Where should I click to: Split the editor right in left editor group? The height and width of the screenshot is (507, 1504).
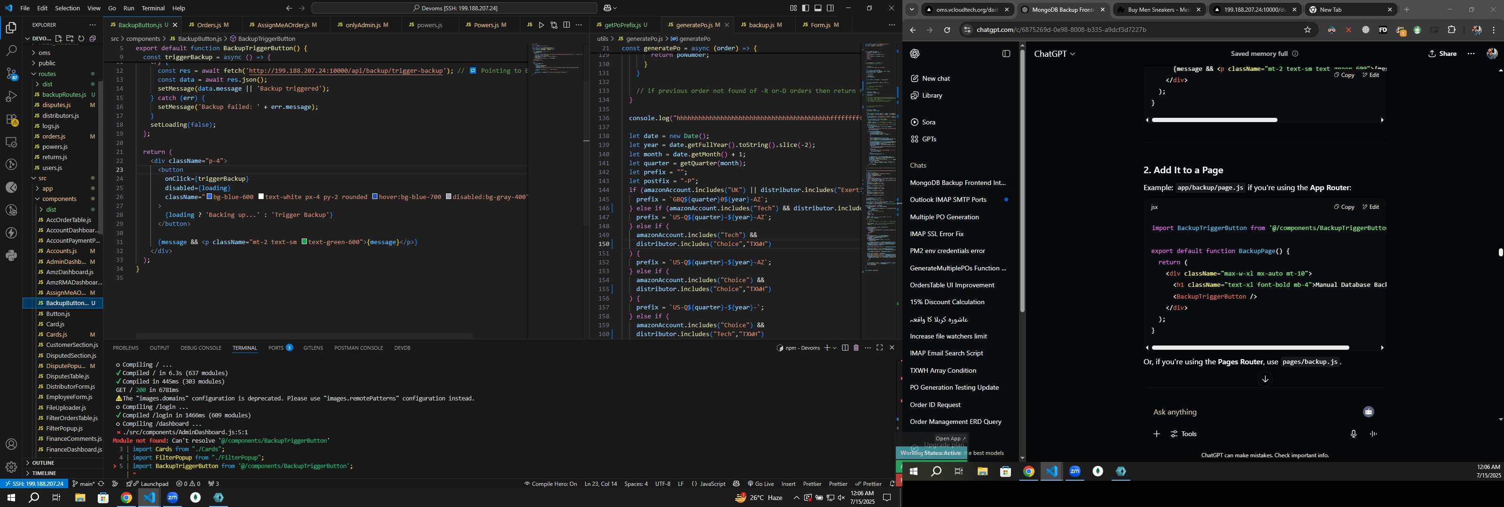[566, 25]
